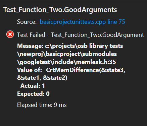Click the &state1, argument text
Viewport: 147px width, 126px height.
(x=29, y=78)
